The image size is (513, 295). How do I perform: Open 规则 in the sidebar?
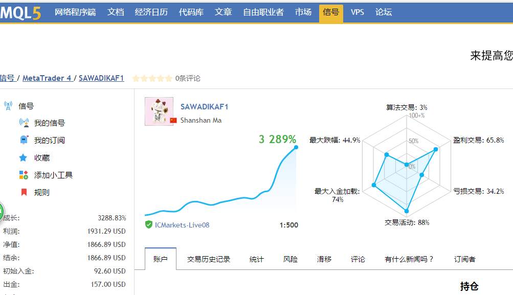pyautogui.click(x=42, y=192)
